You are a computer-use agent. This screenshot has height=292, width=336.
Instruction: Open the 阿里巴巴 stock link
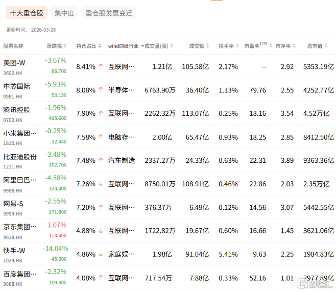coord(20,180)
